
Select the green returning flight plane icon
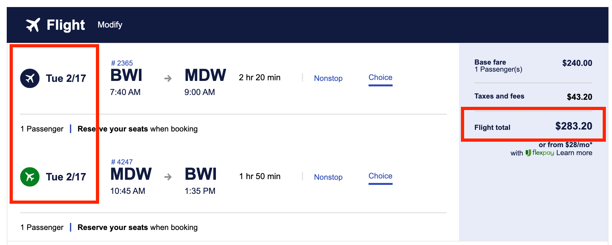30,177
